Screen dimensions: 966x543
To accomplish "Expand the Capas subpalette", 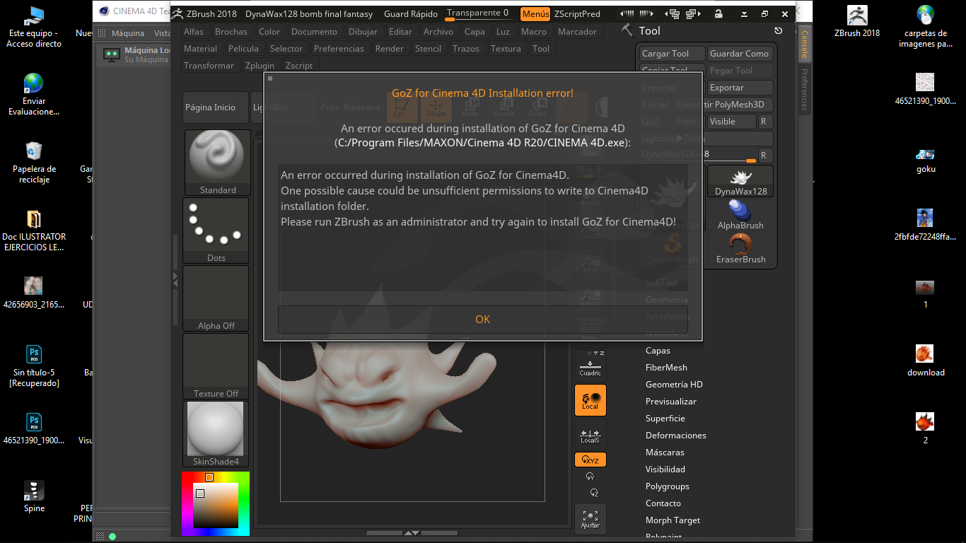I will tap(658, 351).
